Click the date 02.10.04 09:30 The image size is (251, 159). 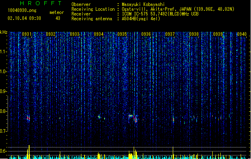[24, 18]
